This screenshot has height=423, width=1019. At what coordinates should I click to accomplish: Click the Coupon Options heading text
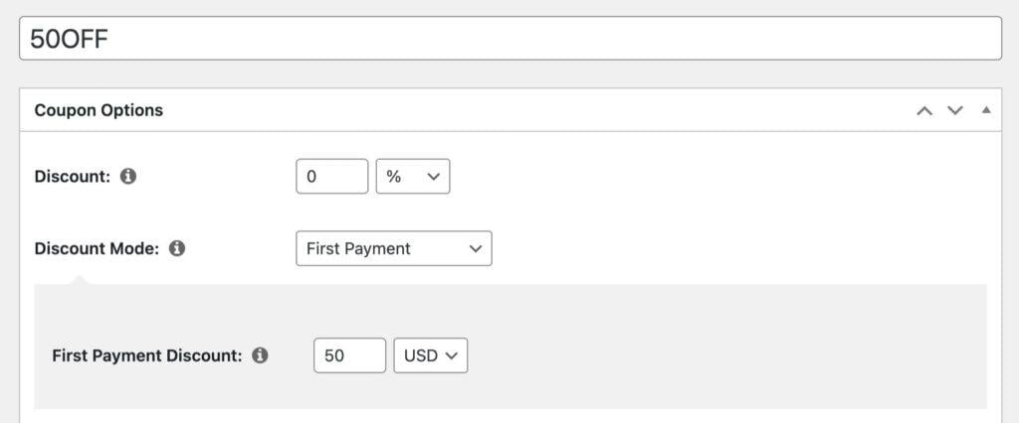(99, 110)
